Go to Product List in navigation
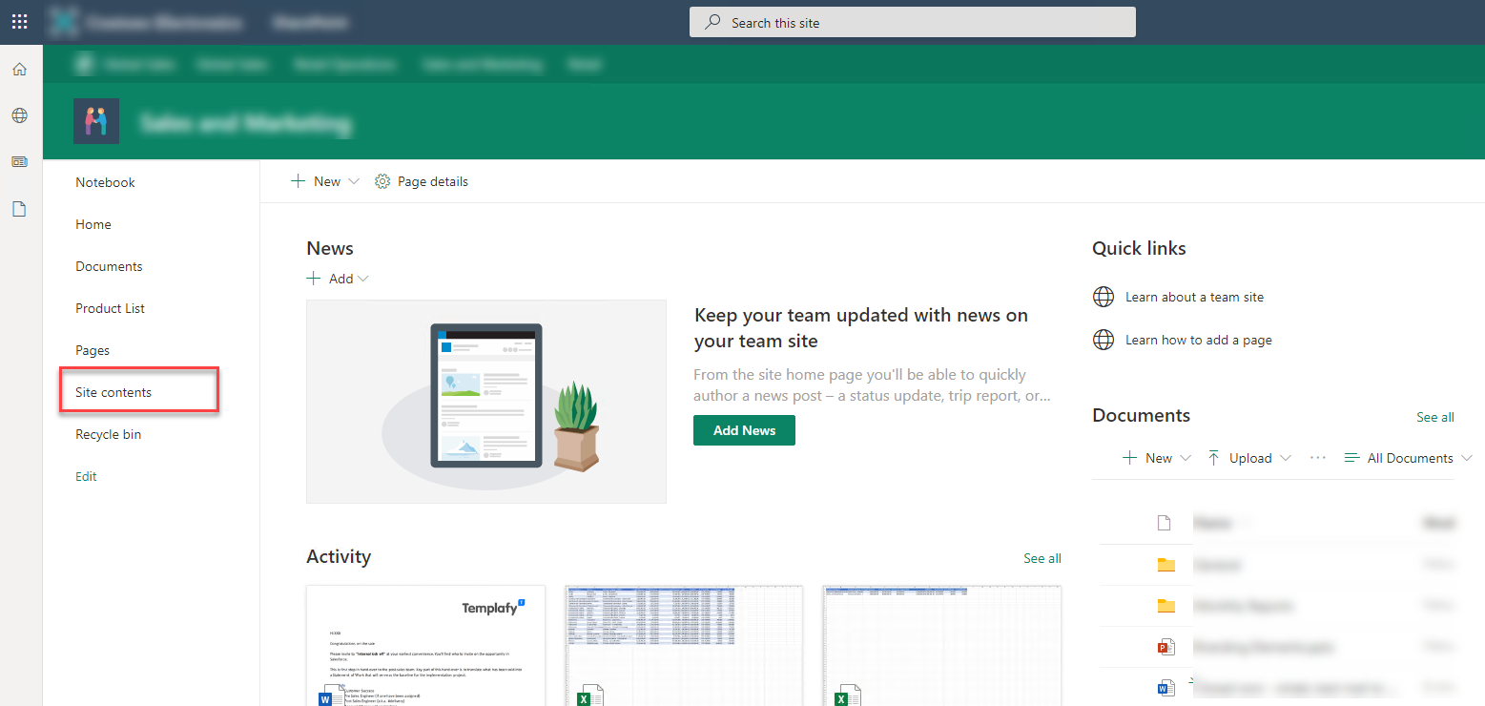Screen dimensions: 1485x706 click(111, 308)
